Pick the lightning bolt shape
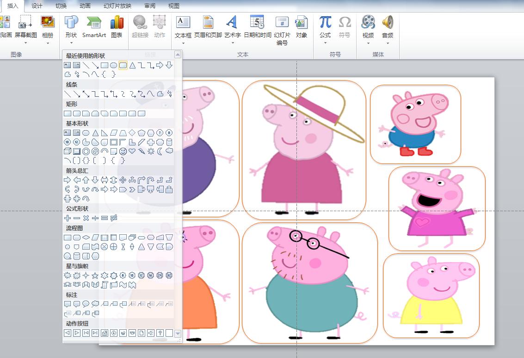The height and width of the screenshot is (358, 524). [142, 151]
